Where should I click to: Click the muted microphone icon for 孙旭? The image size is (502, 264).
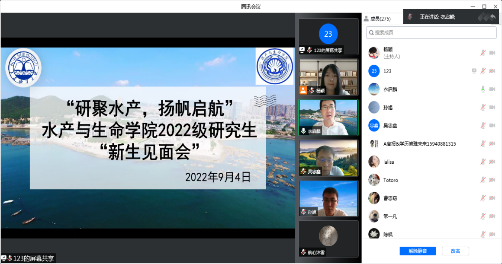483,107
